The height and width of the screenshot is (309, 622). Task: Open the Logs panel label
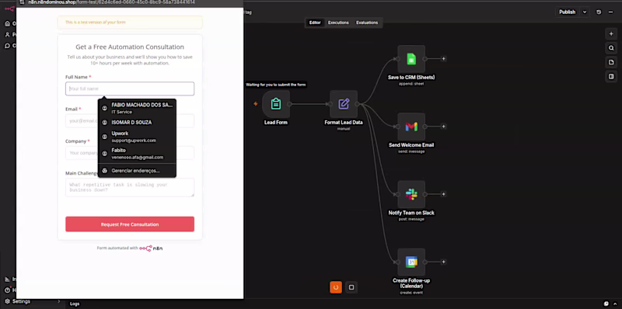(x=75, y=304)
